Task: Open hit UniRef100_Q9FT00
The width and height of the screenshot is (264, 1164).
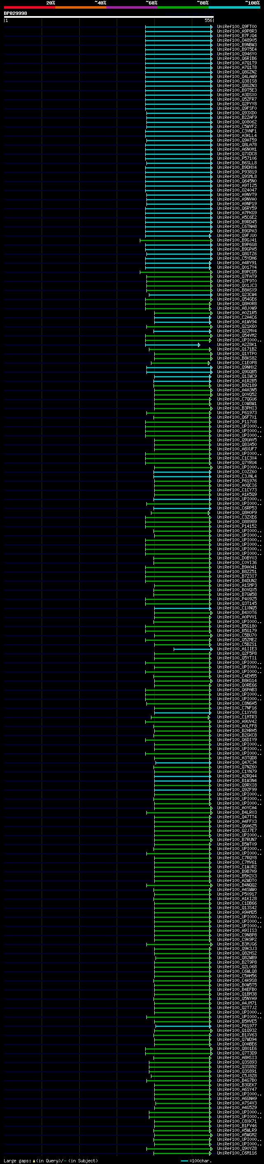Action: point(237,27)
